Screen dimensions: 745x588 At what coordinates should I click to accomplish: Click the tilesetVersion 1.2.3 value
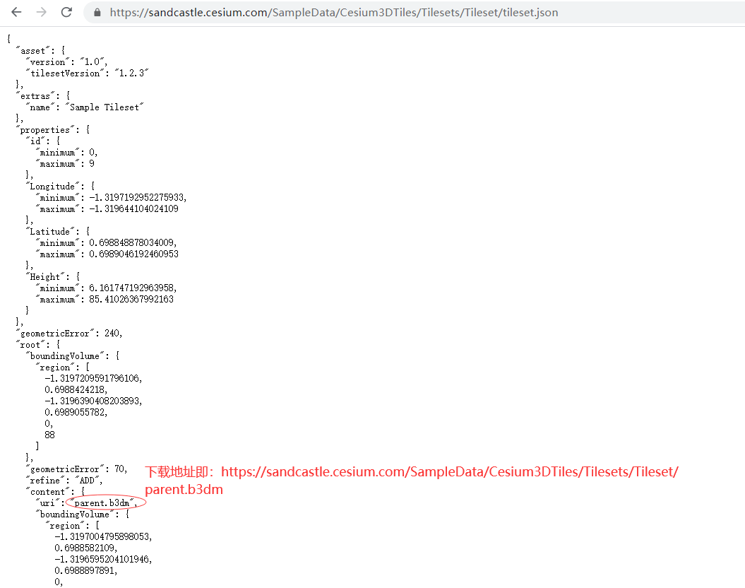[131, 73]
